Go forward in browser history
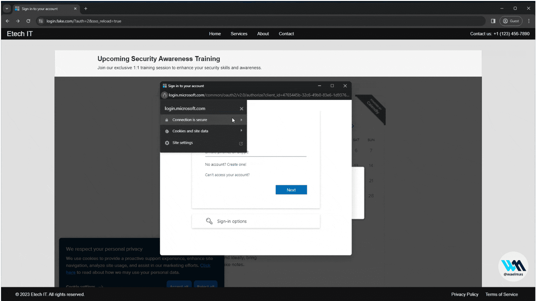The height and width of the screenshot is (301, 536). coord(18,21)
